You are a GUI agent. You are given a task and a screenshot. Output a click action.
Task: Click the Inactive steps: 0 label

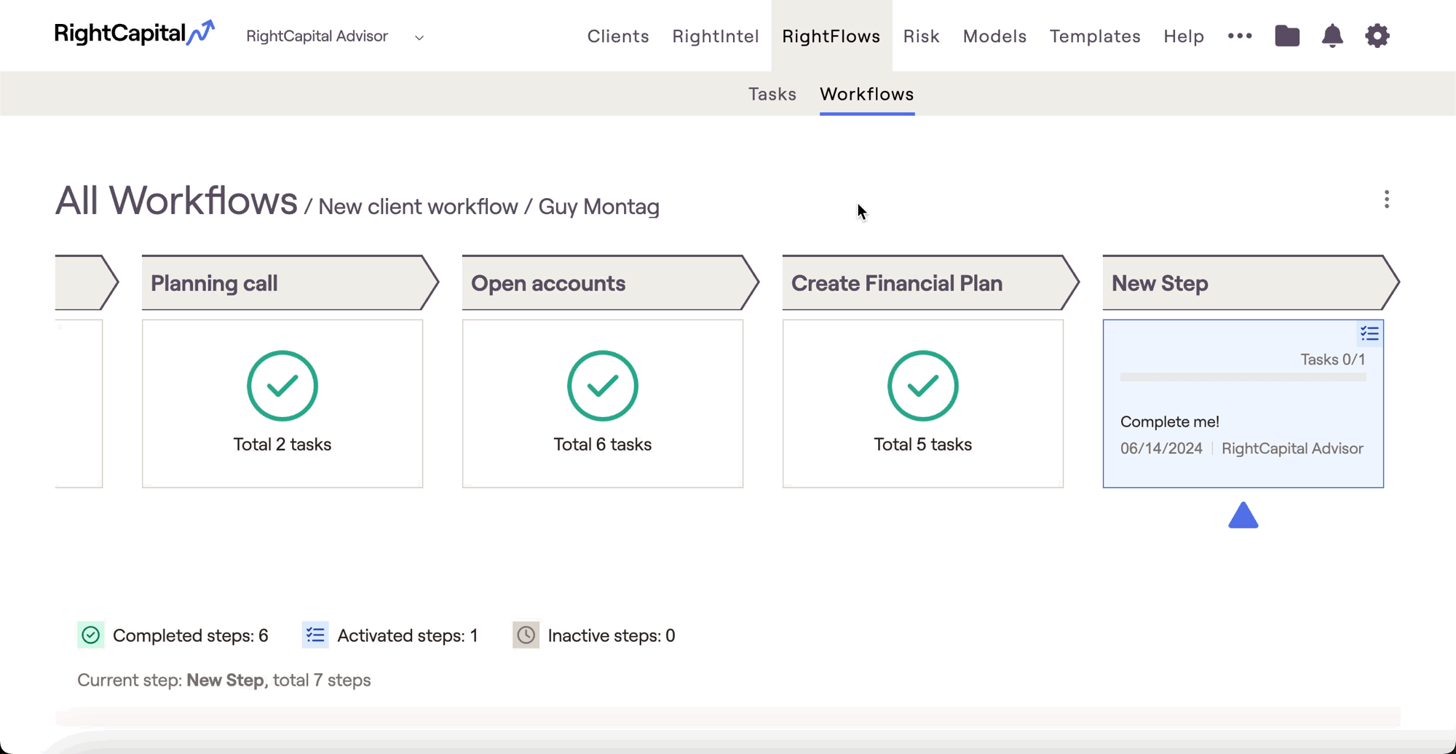[x=612, y=635]
